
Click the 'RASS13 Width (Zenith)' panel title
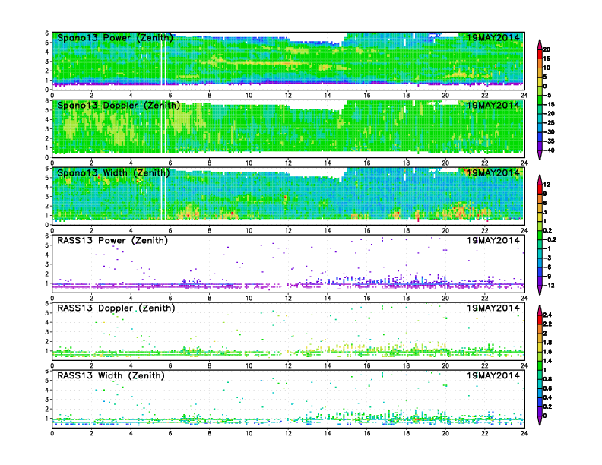pyautogui.click(x=110, y=375)
